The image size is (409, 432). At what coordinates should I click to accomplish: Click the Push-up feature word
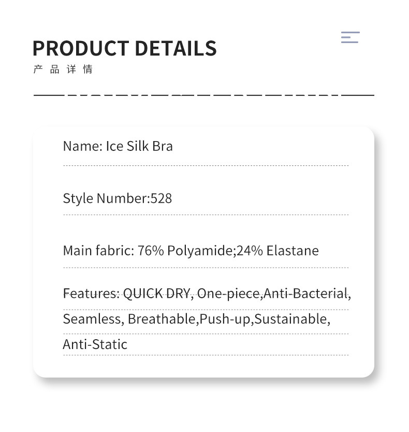(225, 318)
